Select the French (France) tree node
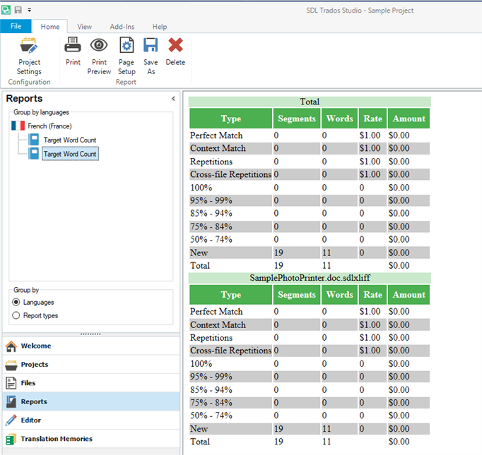Viewport: 482px width, 455px height. point(49,126)
